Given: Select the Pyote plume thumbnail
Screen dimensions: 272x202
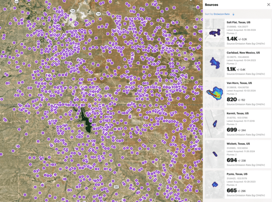Looking at the screenshot, I should coord(214,184).
